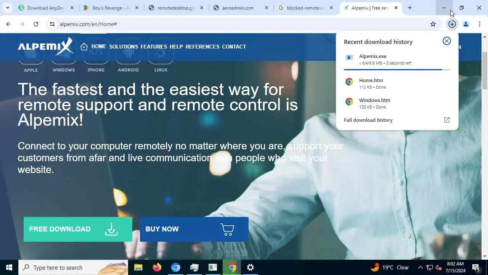
Task: Click the home icon beside HOME
Action: coord(84,47)
